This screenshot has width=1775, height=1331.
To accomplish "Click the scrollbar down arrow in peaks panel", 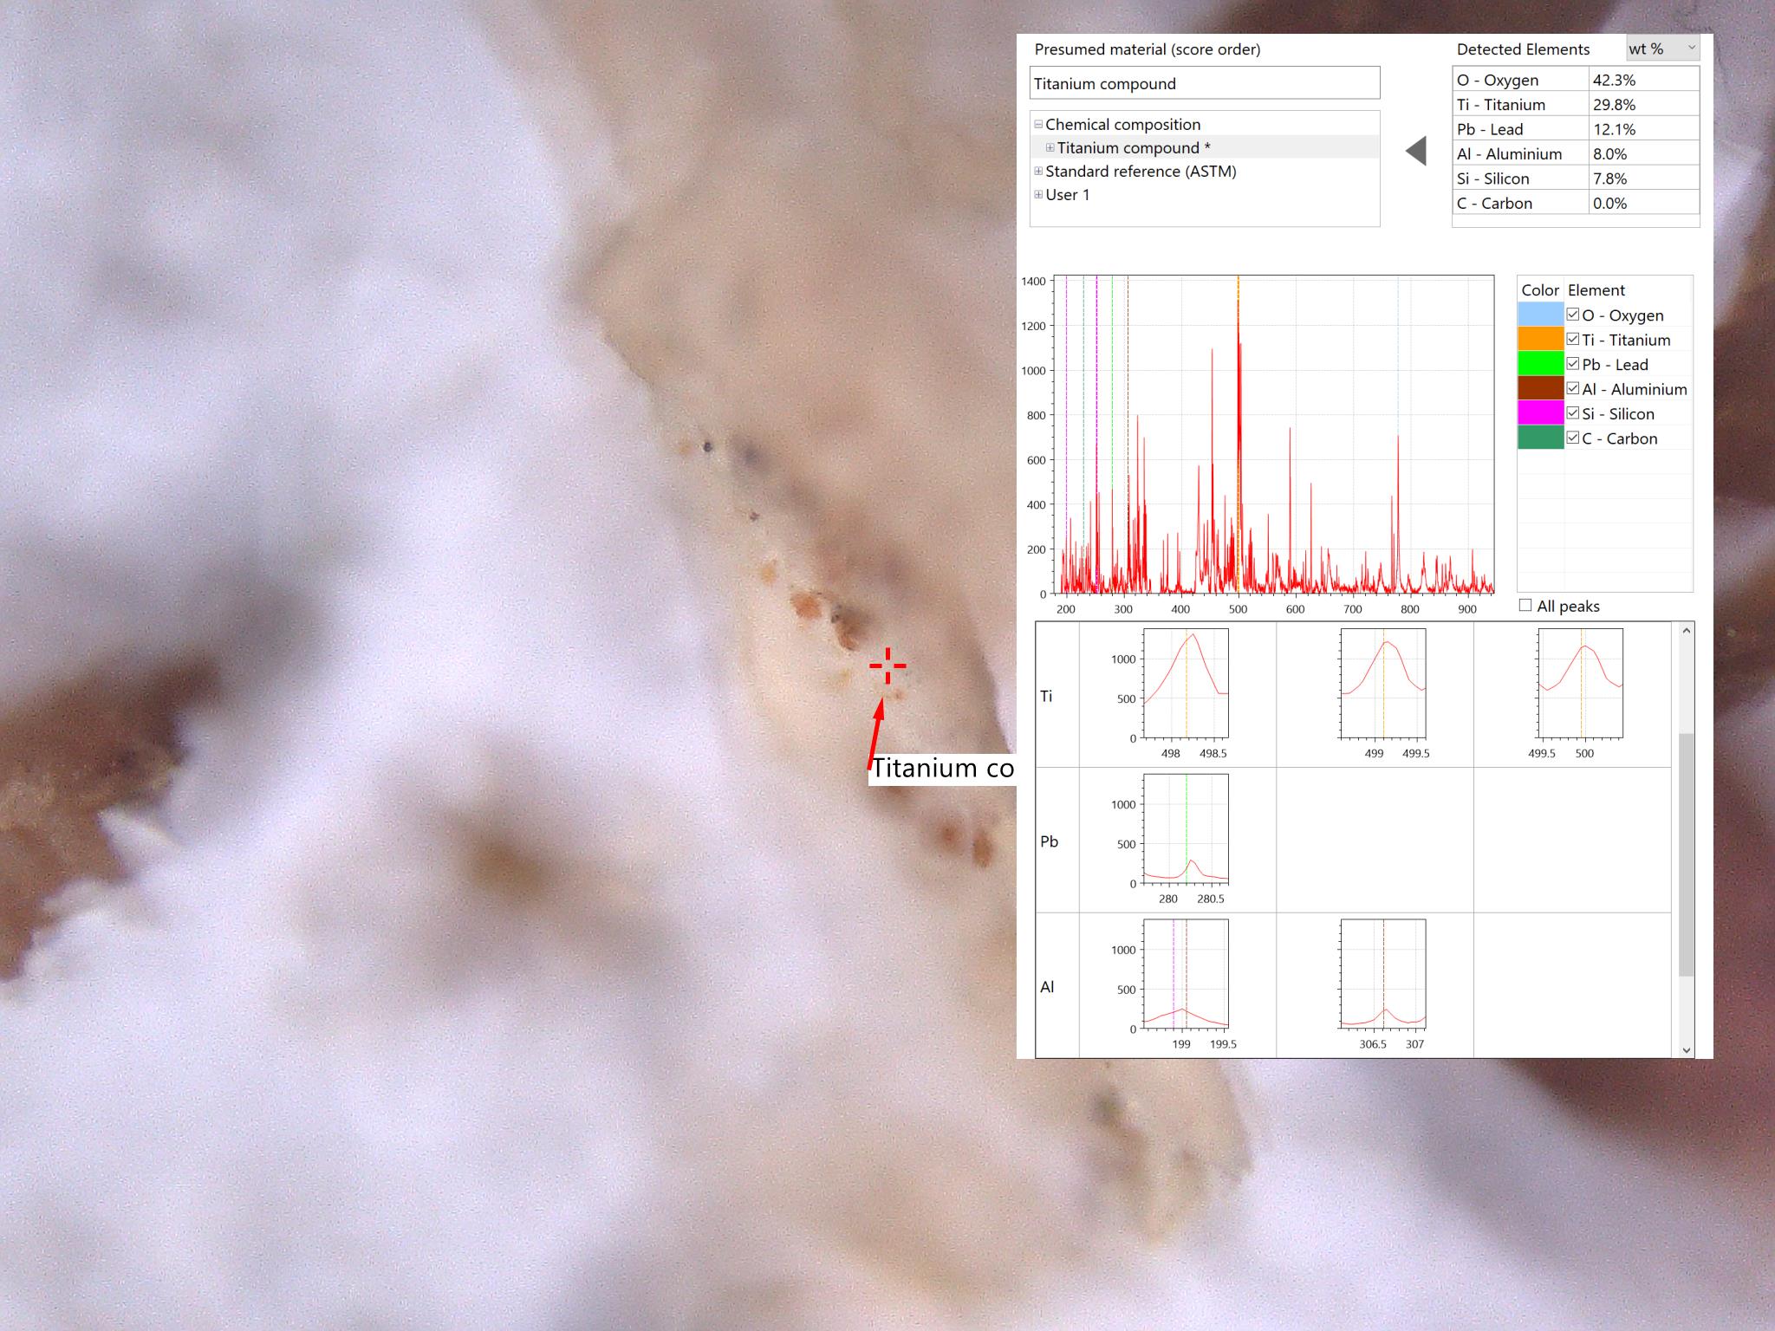I will click(x=1686, y=1049).
